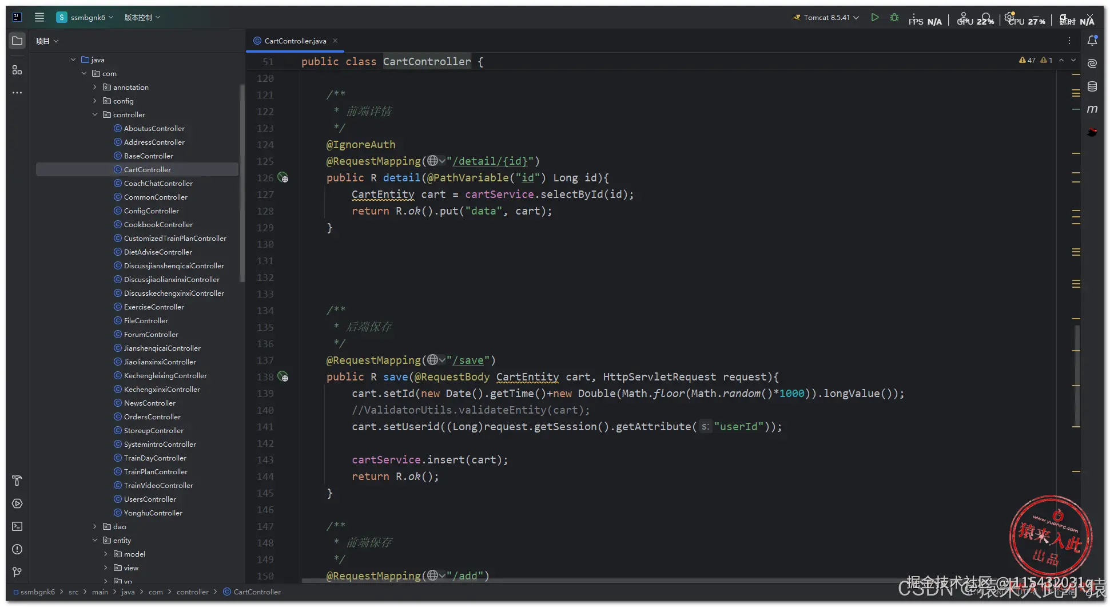The image size is (1110, 607).
Task: Open the AI Assistant panel
Action: [1092, 64]
